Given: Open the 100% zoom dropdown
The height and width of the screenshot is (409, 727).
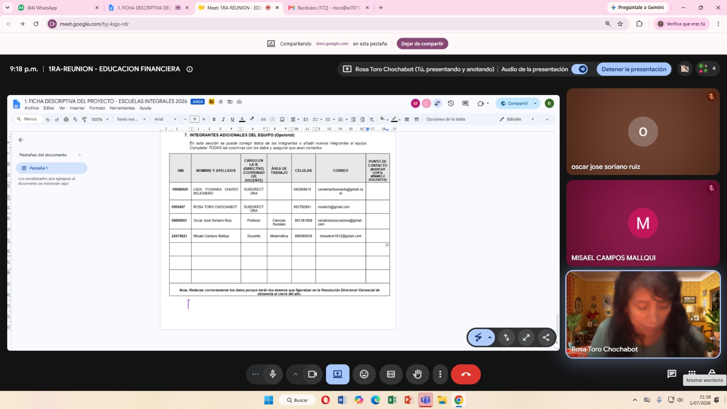Looking at the screenshot, I should 100,119.
